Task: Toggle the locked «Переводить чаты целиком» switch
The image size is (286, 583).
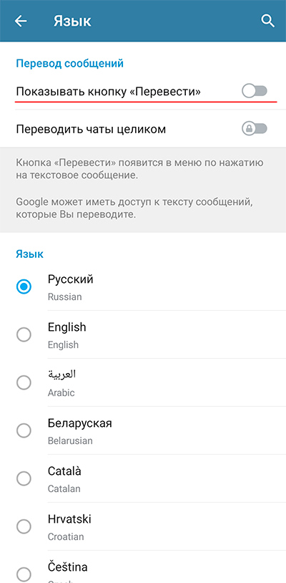Action: point(255,129)
